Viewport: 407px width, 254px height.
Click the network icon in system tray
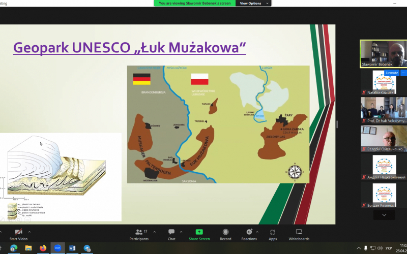coord(373,248)
